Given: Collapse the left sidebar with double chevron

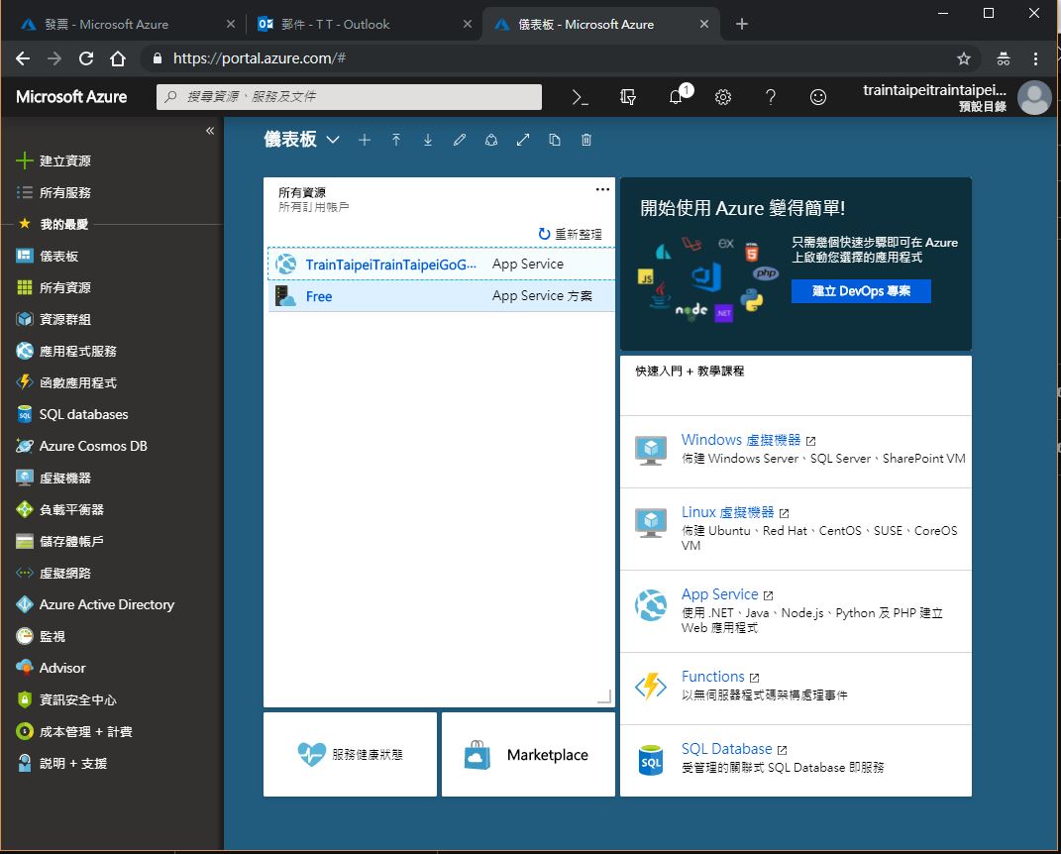Looking at the screenshot, I should [210, 131].
